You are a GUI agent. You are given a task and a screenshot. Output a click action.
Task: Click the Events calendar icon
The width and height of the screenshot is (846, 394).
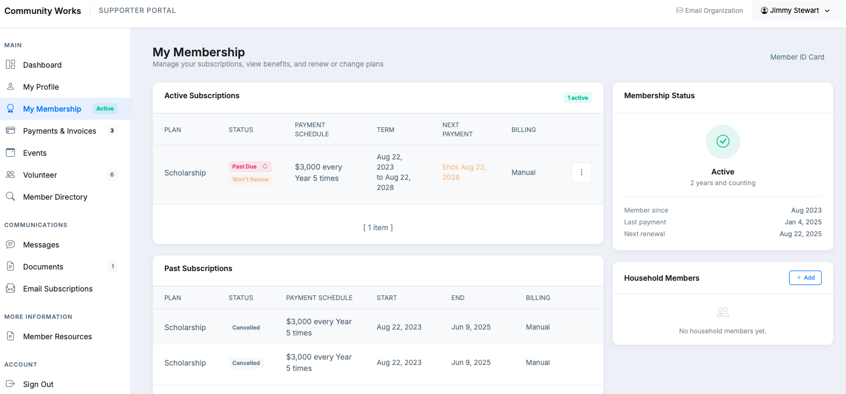pyautogui.click(x=10, y=152)
